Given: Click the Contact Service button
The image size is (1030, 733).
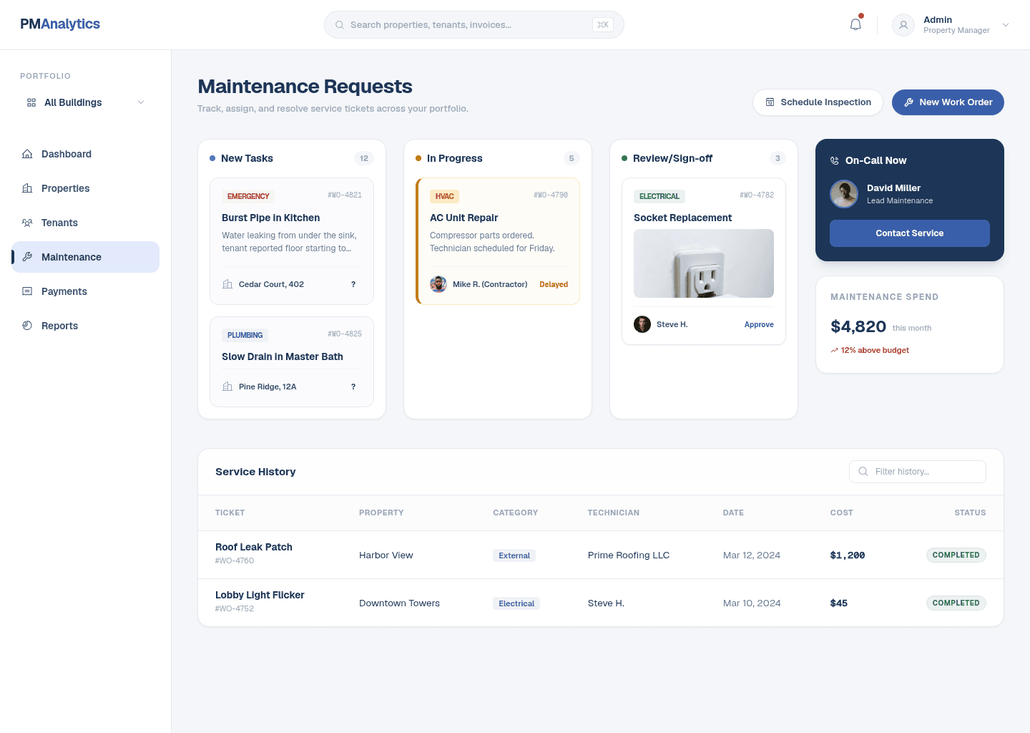Looking at the screenshot, I should tap(910, 233).
